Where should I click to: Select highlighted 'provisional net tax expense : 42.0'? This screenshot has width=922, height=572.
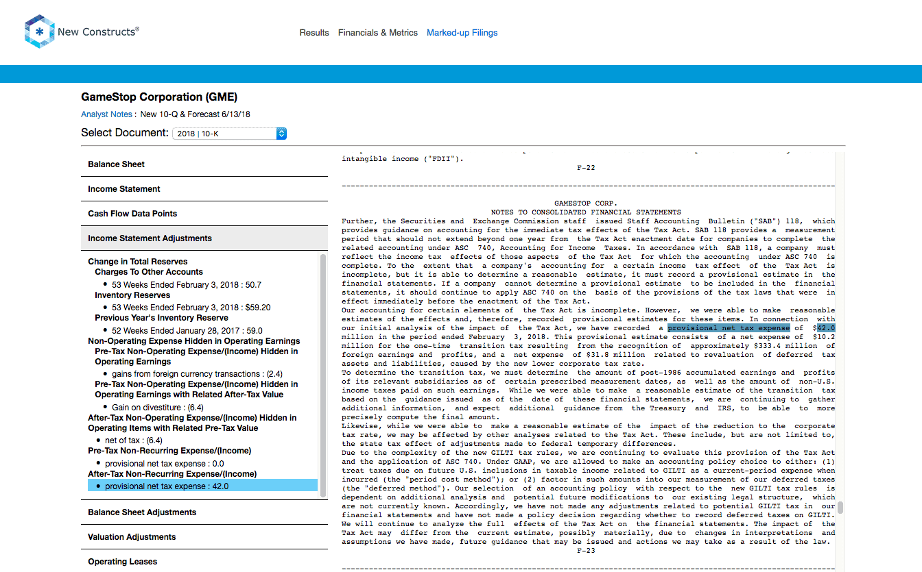[x=202, y=486]
